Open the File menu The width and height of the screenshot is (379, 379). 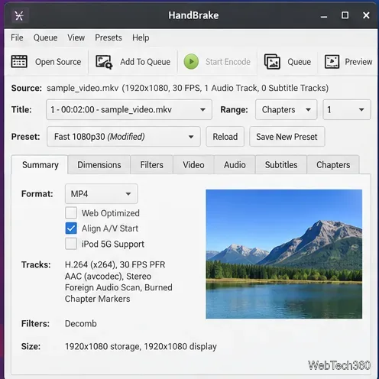click(x=17, y=37)
